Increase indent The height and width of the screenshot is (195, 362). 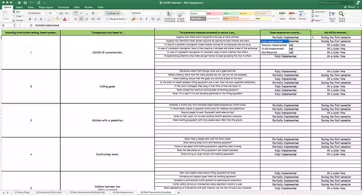pos(98,19)
